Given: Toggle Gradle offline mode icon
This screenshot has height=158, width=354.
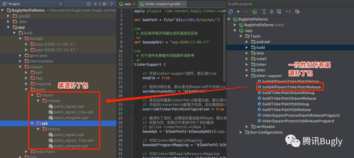Looking at the screenshot, I should coord(288,12).
